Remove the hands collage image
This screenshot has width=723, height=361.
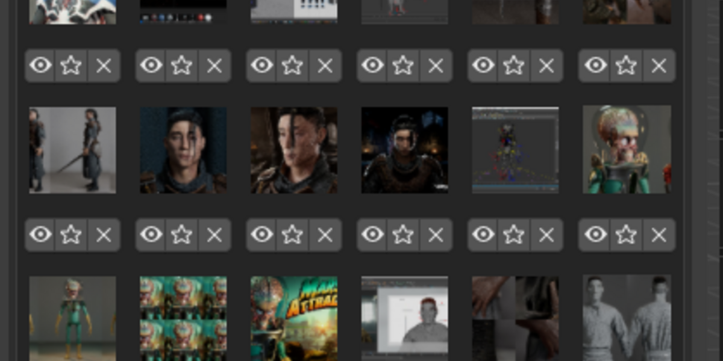click(x=547, y=234)
